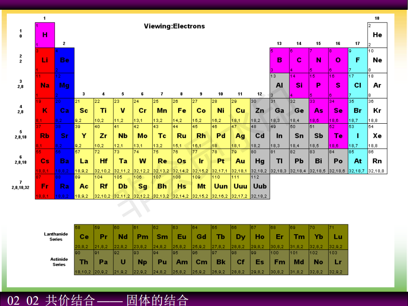The height and width of the screenshot is (306, 408).
Task: Select the Iron (Fe) element cell
Action: (181, 110)
